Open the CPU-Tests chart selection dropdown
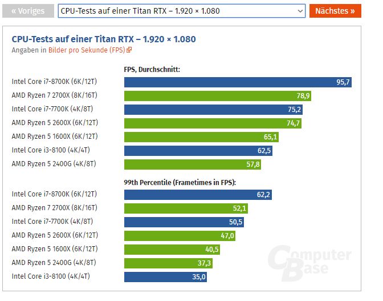383x301 pixels. [x=181, y=11]
